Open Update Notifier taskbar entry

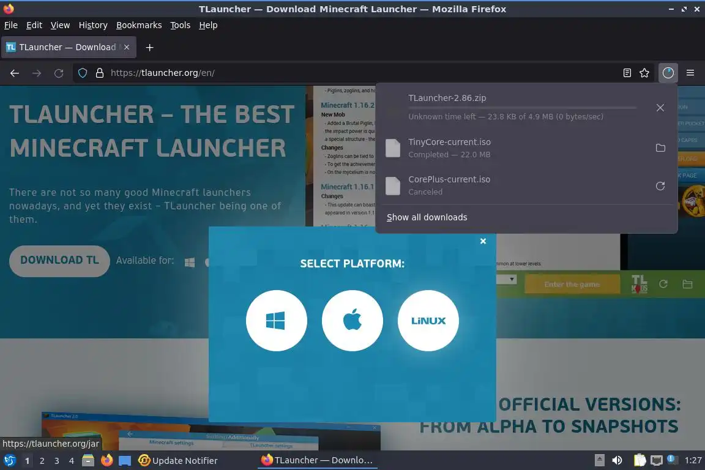pyautogui.click(x=178, y=460)
